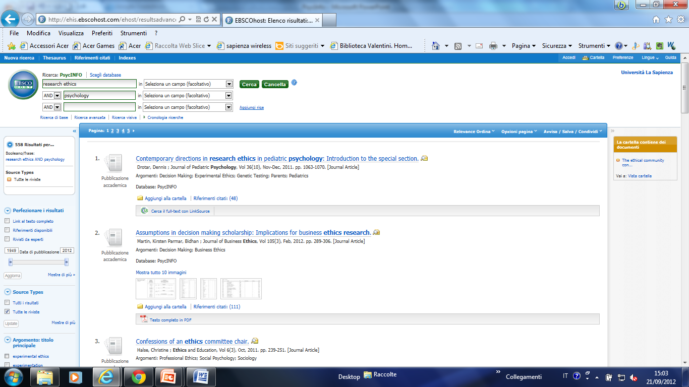Viewport: 689px width, 387px height.
Task: Open Chrome from the taskbar
Action: [139, 376]
